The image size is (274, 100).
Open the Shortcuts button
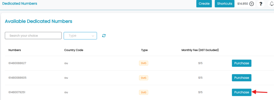pos(224,4)
